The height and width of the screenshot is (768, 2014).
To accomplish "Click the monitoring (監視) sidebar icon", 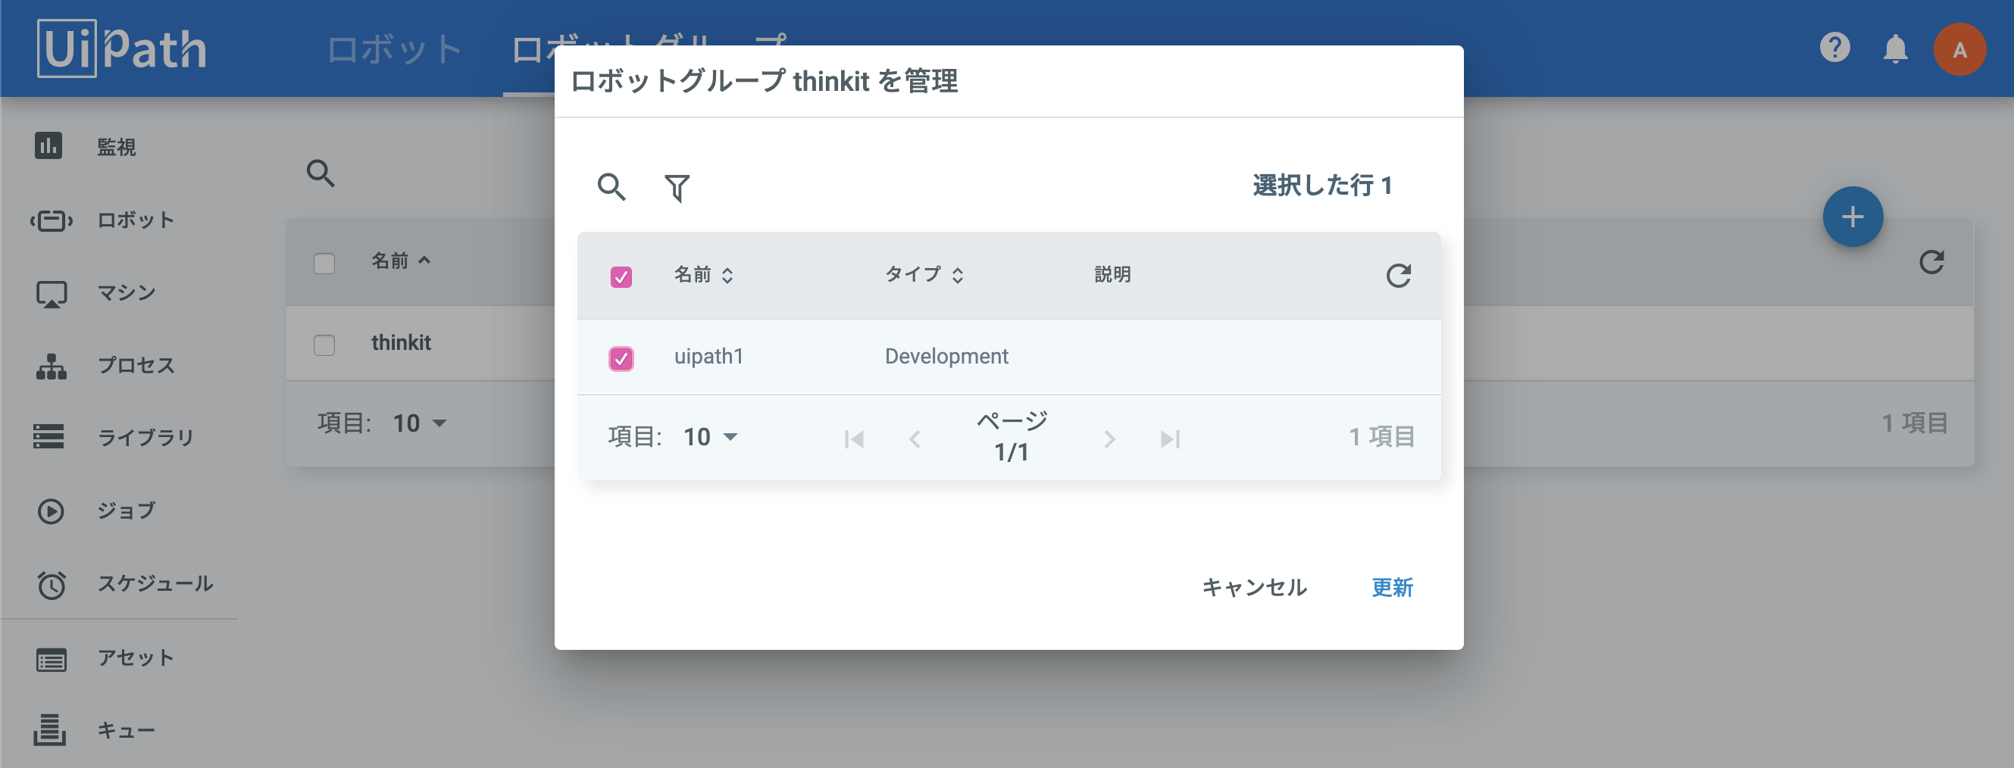I will point(48,146).
